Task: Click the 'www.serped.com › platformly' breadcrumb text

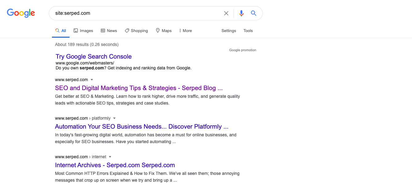Action: click(x=83, y=118)
